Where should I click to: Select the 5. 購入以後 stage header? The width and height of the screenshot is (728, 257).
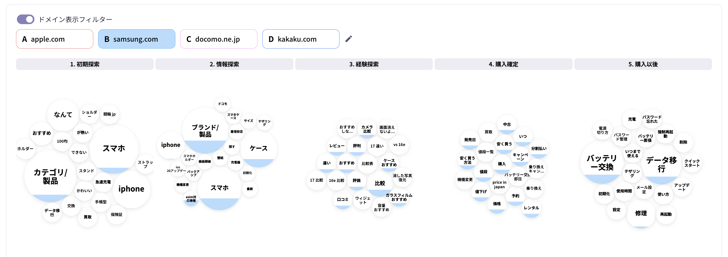643,64
